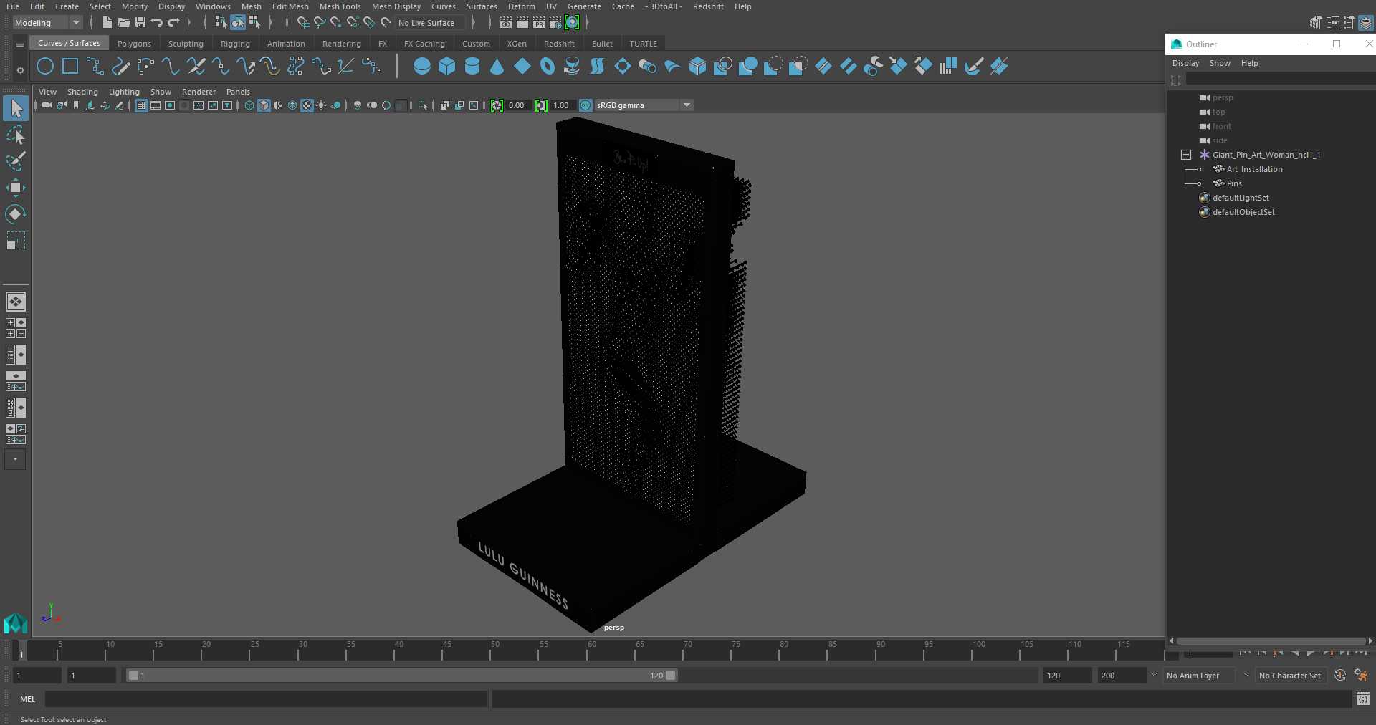Click the Redo arrow icon

click(x=173, y=23)
